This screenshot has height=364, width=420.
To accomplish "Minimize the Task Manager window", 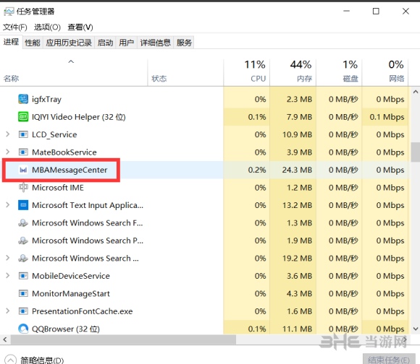I will point(346,12).
